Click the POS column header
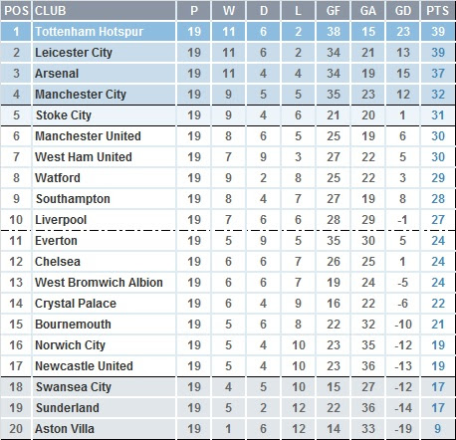The width and height of the screenshot is (456, 440). tap(16, 11)
